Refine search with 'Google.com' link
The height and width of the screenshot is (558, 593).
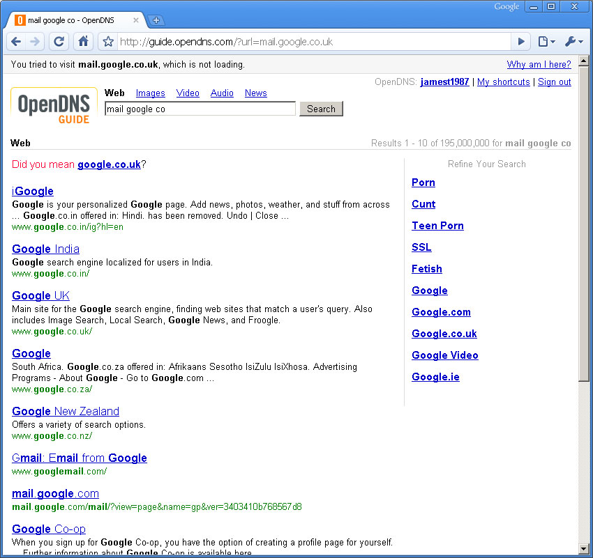[441, 312]
